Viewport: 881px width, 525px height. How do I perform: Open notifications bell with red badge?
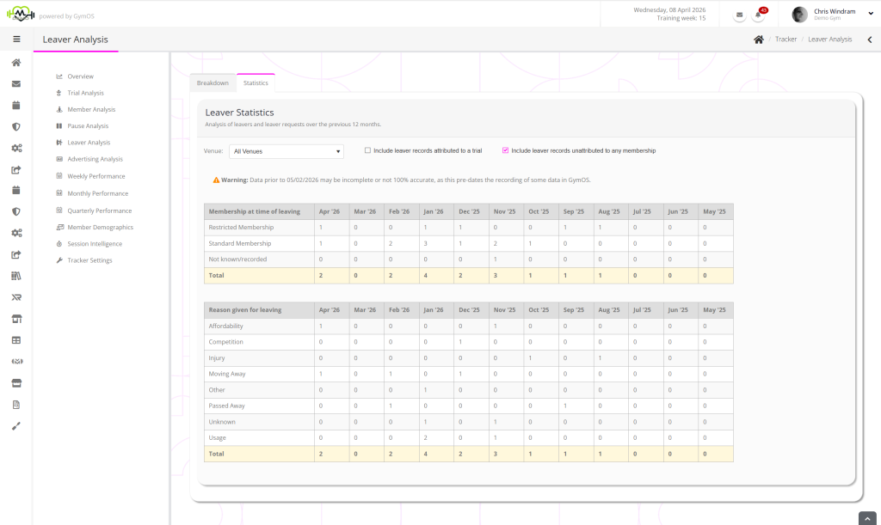pos(760,15)
